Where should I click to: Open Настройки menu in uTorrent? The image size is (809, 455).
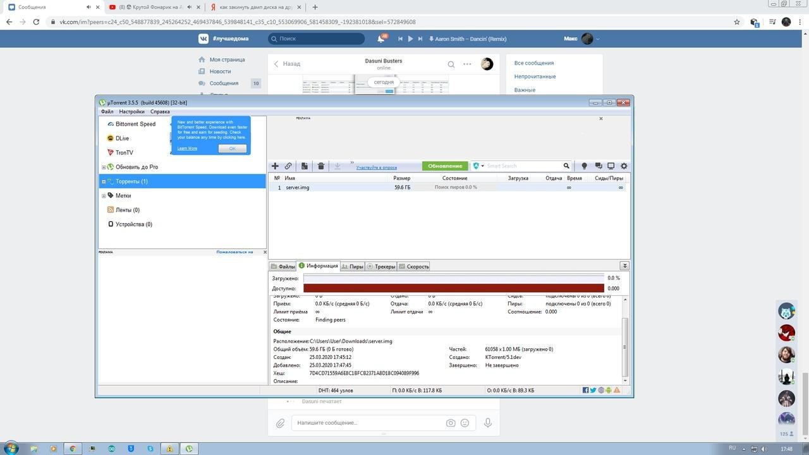point(131,112)
